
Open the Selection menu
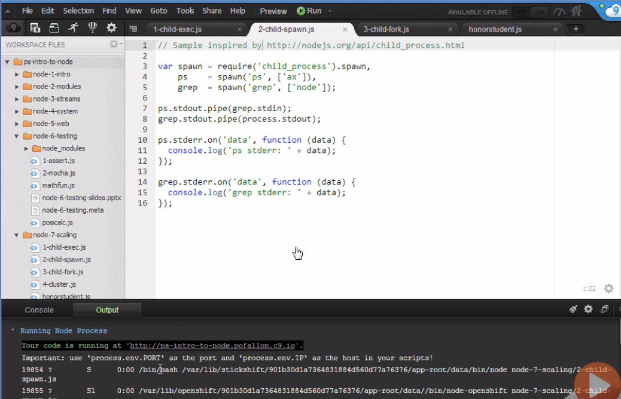78,11
